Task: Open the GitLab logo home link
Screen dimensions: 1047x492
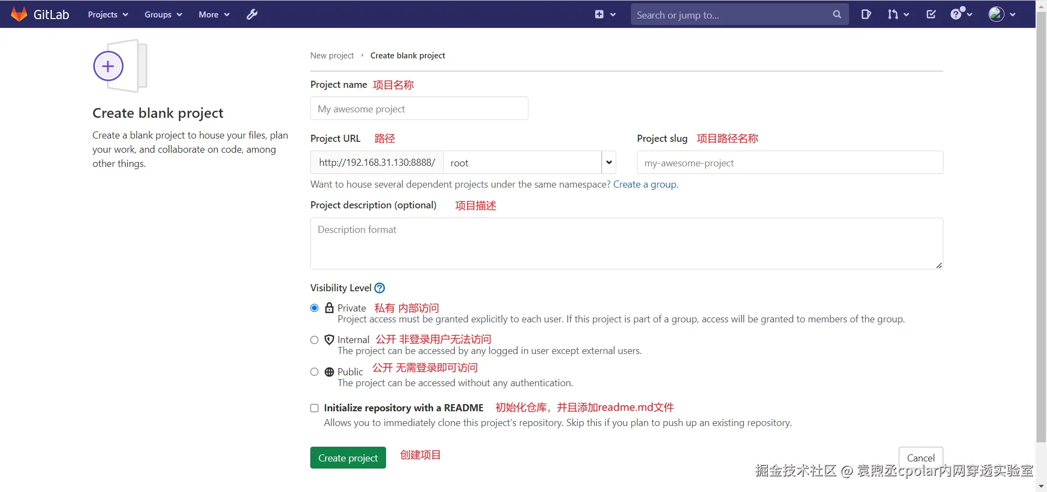Action: 40,14
